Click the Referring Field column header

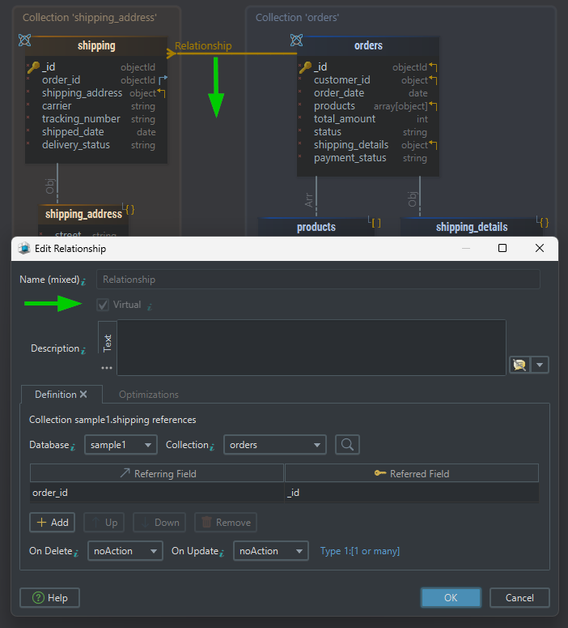pos(157,473)
